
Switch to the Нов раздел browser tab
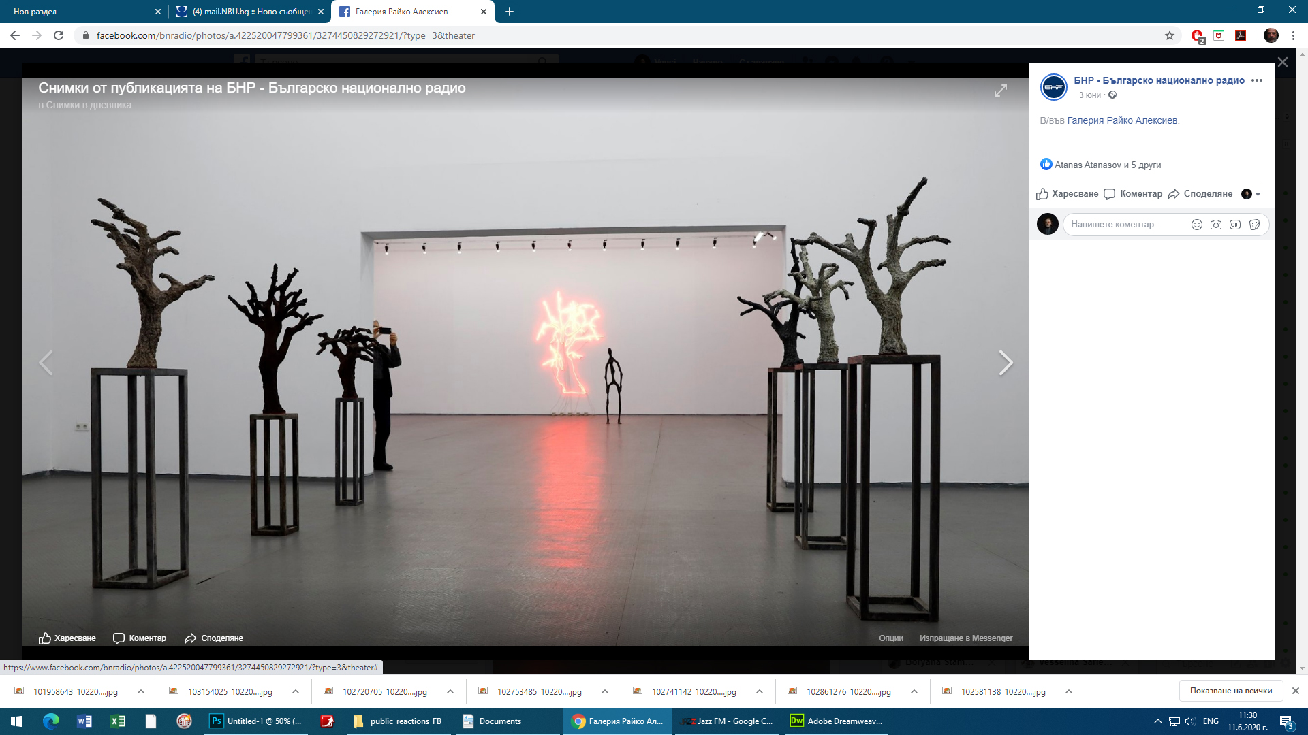83,12
